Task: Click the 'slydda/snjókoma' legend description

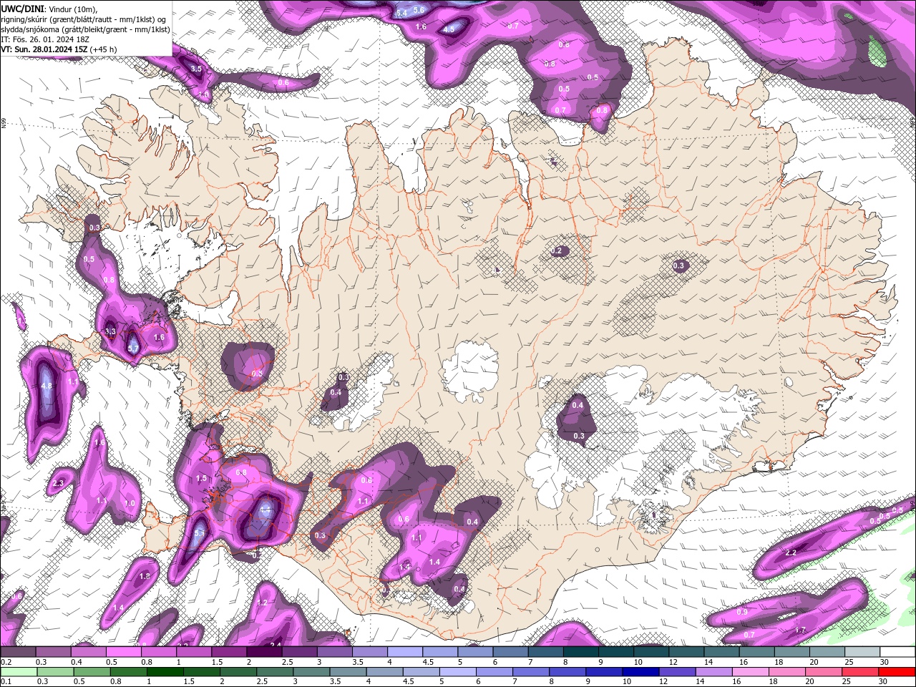Action: tap(30, 29)
